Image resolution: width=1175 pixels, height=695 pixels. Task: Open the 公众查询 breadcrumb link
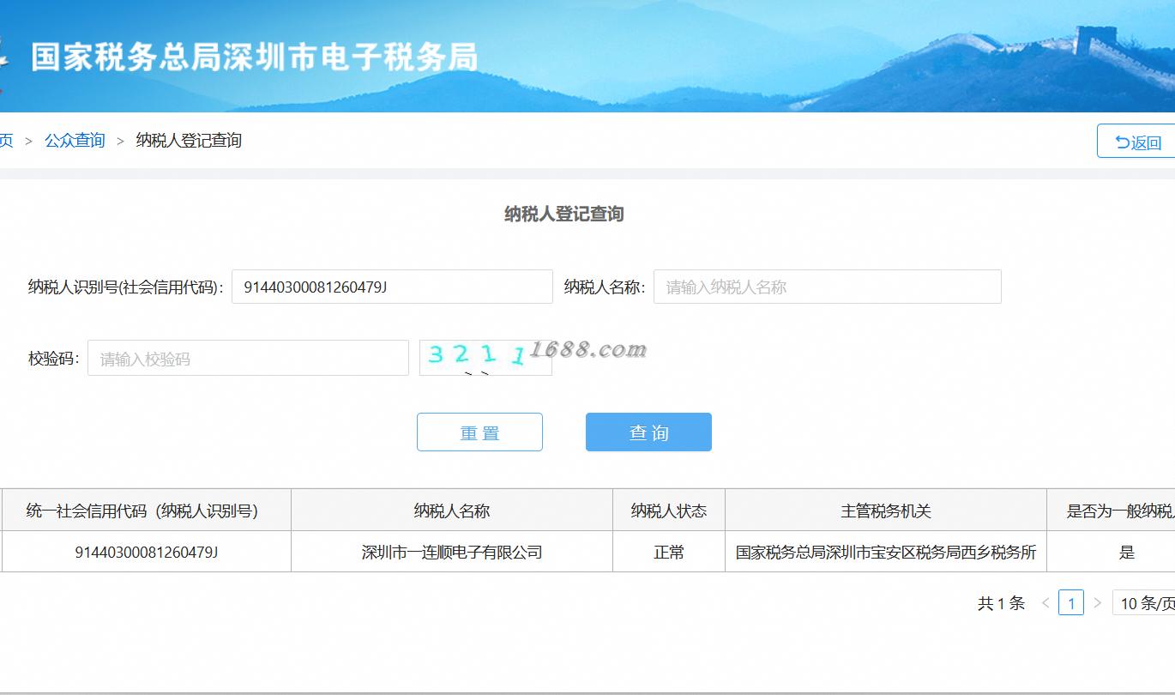tap(75, 141)
